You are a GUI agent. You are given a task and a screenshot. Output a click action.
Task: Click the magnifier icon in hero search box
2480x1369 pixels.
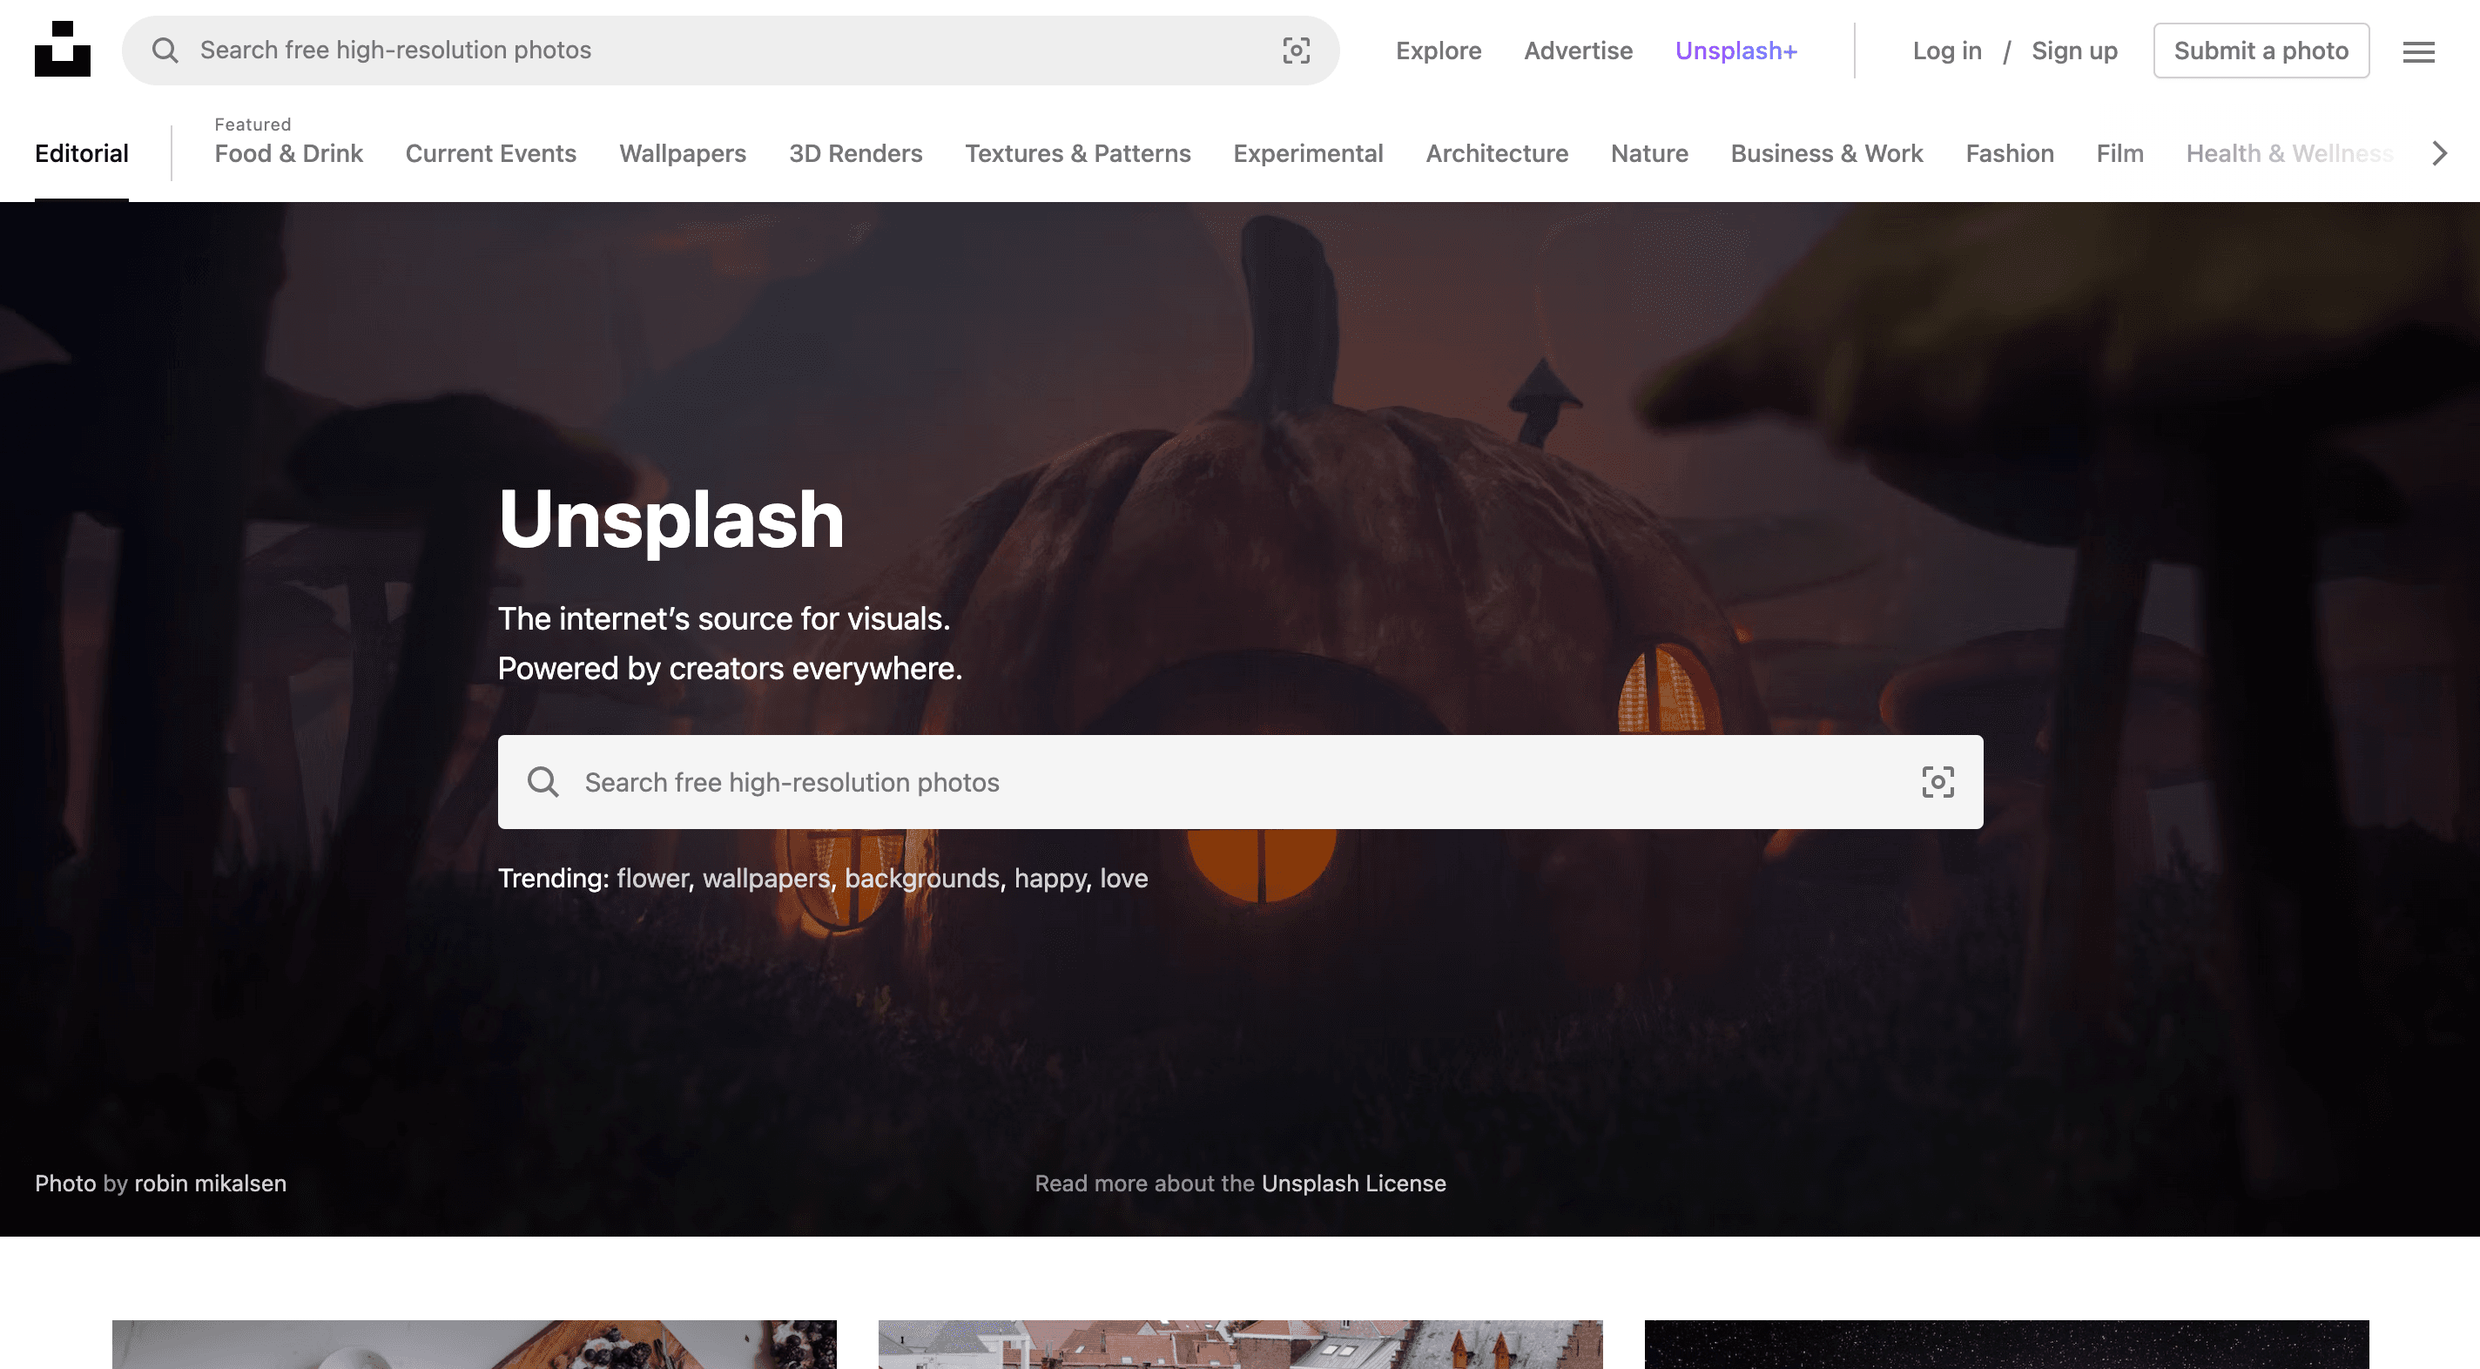(x=543, y=782)
